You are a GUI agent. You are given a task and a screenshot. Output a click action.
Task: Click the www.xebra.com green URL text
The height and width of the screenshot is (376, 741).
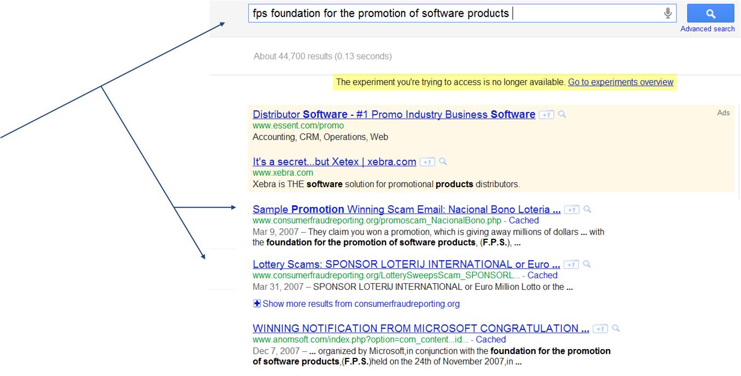pyautogui.click(x=283, y=173)
